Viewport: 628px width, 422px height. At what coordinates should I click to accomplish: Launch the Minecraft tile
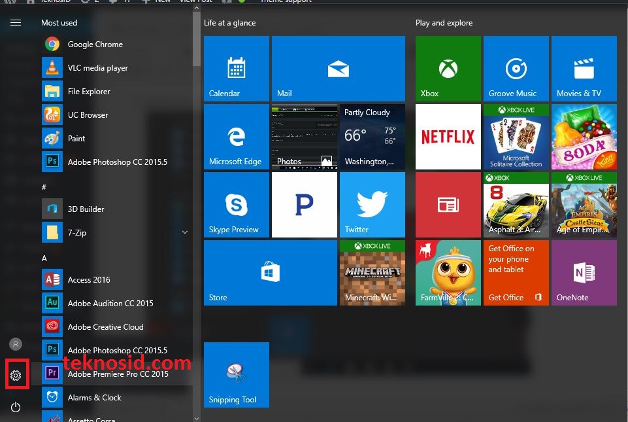[x=372, y=273]
